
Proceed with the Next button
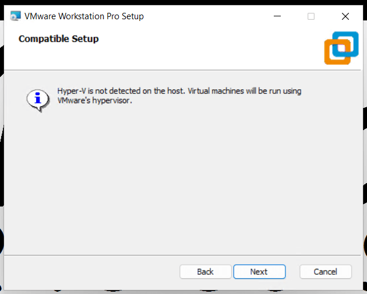pyautogui.click(x=259, y=272)
